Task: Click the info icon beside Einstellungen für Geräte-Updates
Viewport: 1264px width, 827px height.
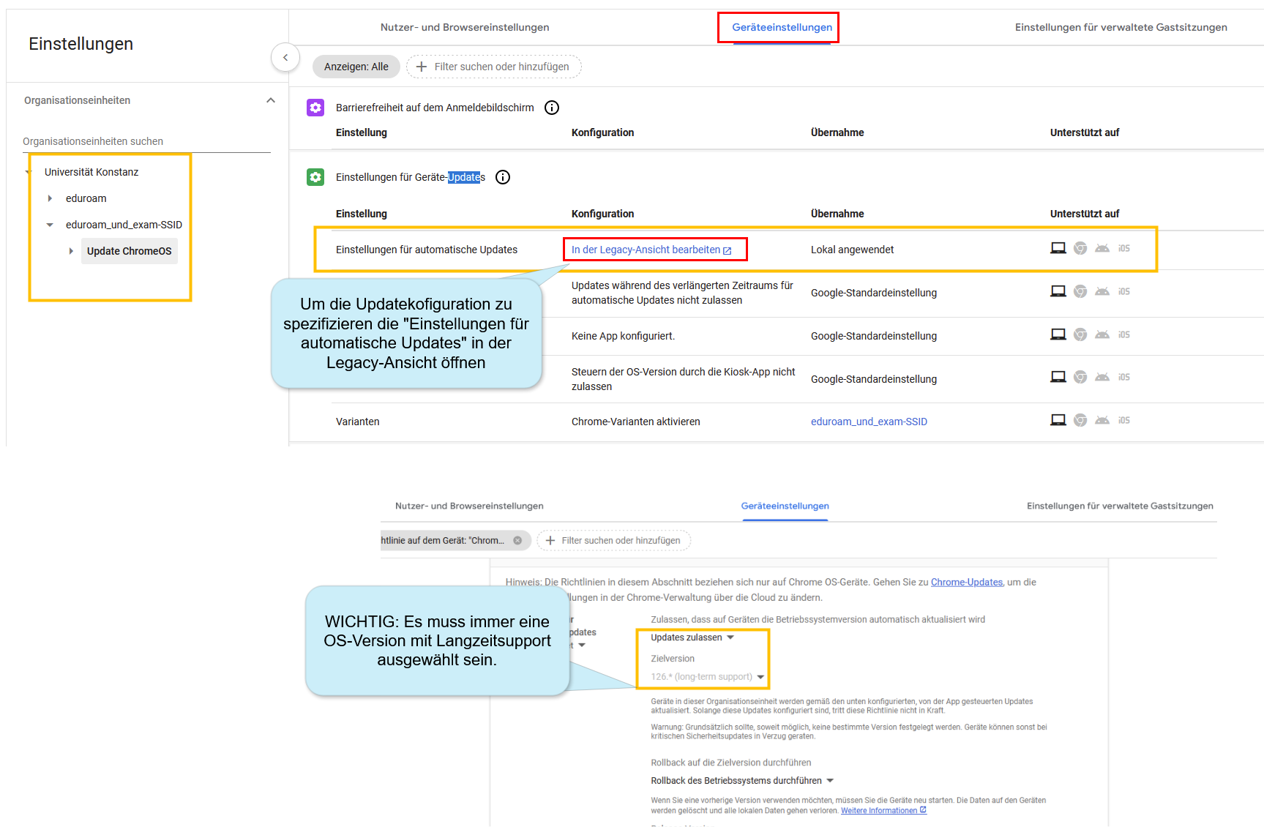Action: click(503, 177)
